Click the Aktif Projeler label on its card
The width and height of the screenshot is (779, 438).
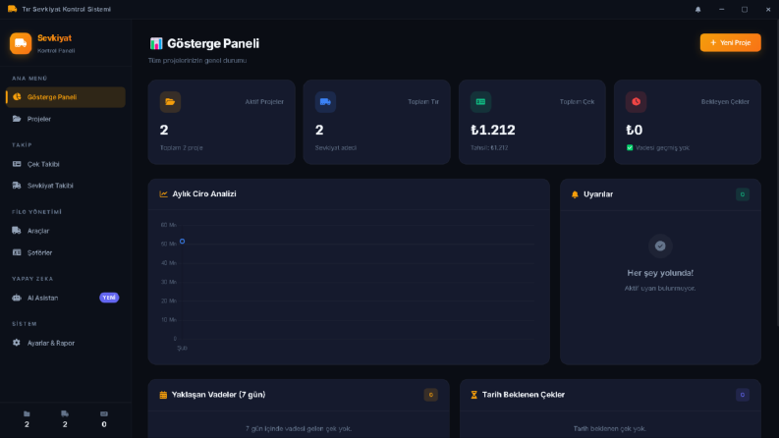point(264,102)
